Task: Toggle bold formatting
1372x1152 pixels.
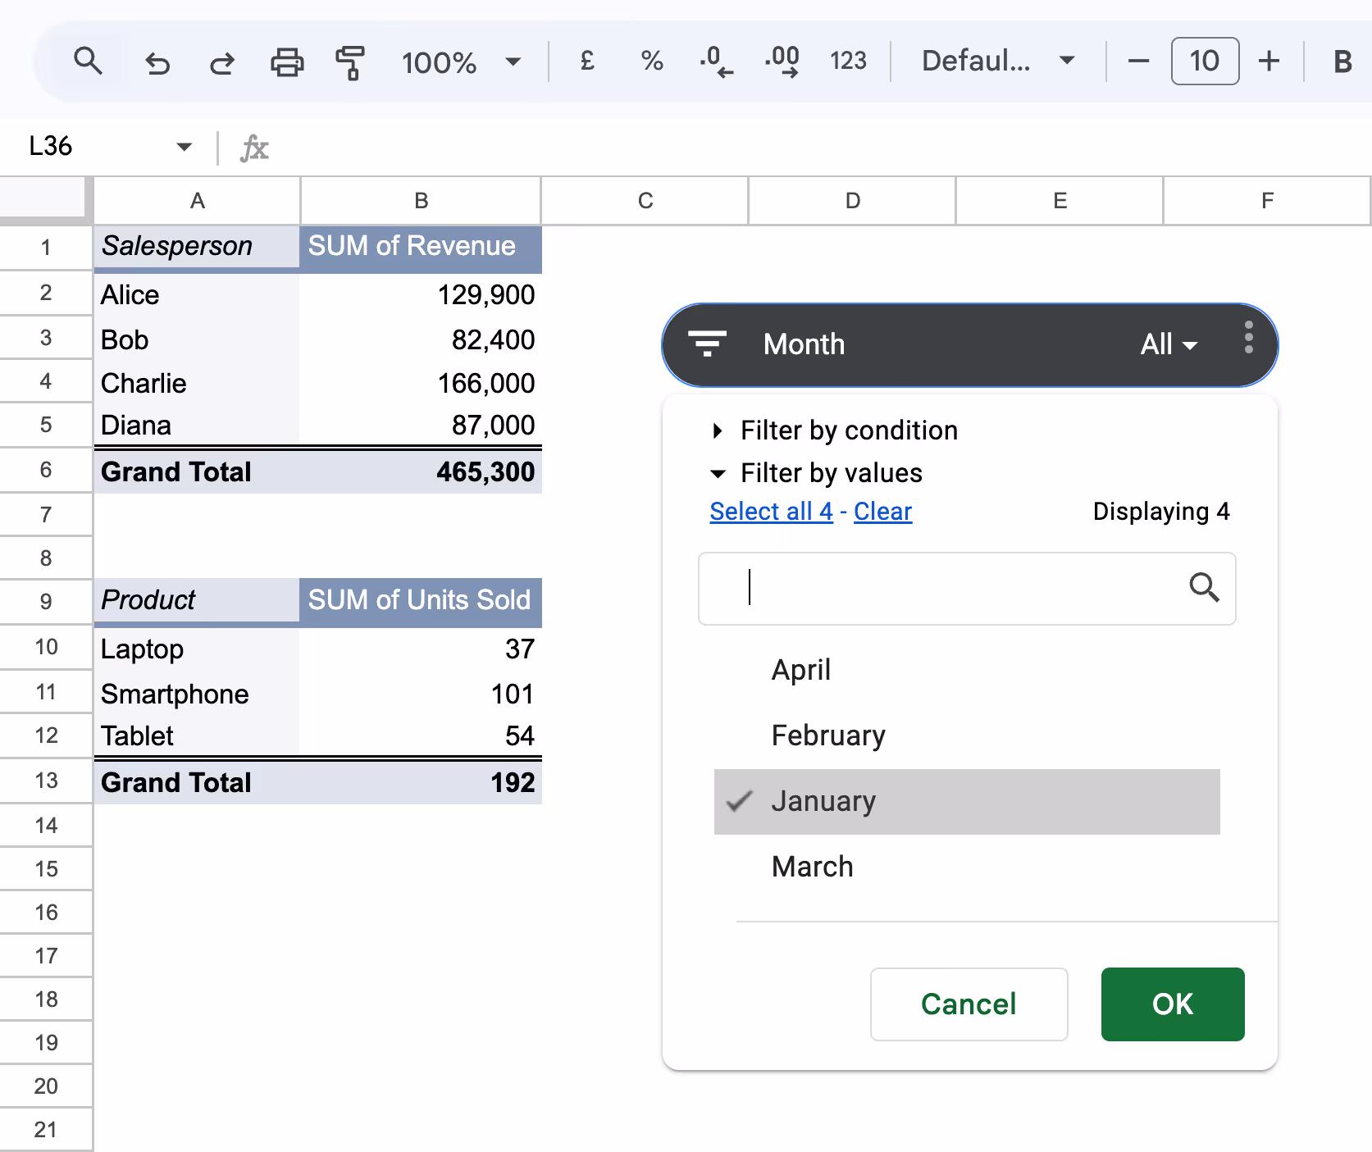Action: click(1342, 61)
